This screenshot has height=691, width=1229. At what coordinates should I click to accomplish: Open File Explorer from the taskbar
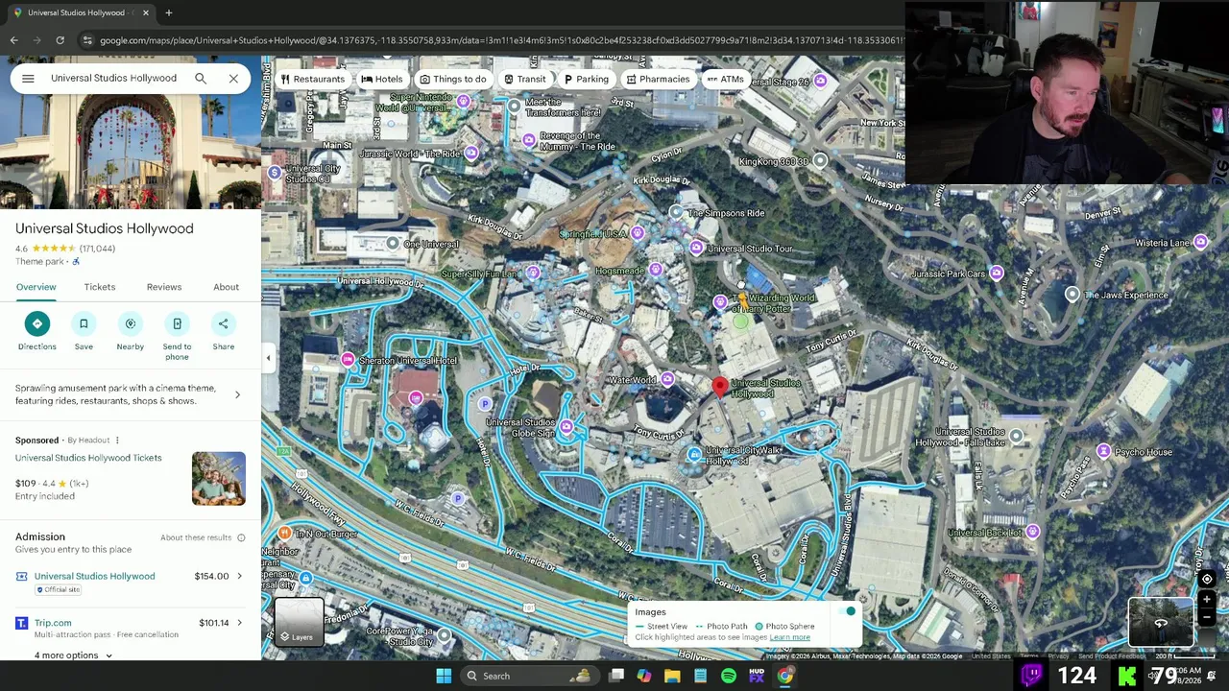672,676
